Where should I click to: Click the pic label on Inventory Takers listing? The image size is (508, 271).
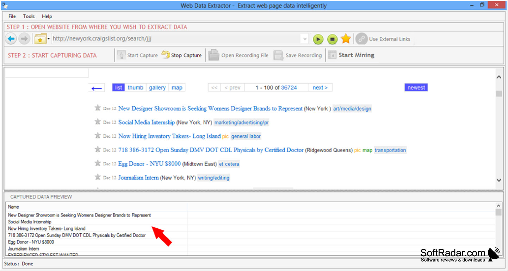click(225, 136)
